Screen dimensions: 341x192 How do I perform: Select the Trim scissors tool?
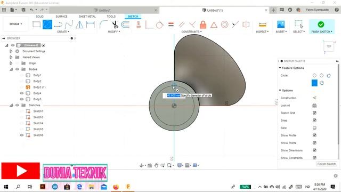pyautogui.click(x=115, y=25)
